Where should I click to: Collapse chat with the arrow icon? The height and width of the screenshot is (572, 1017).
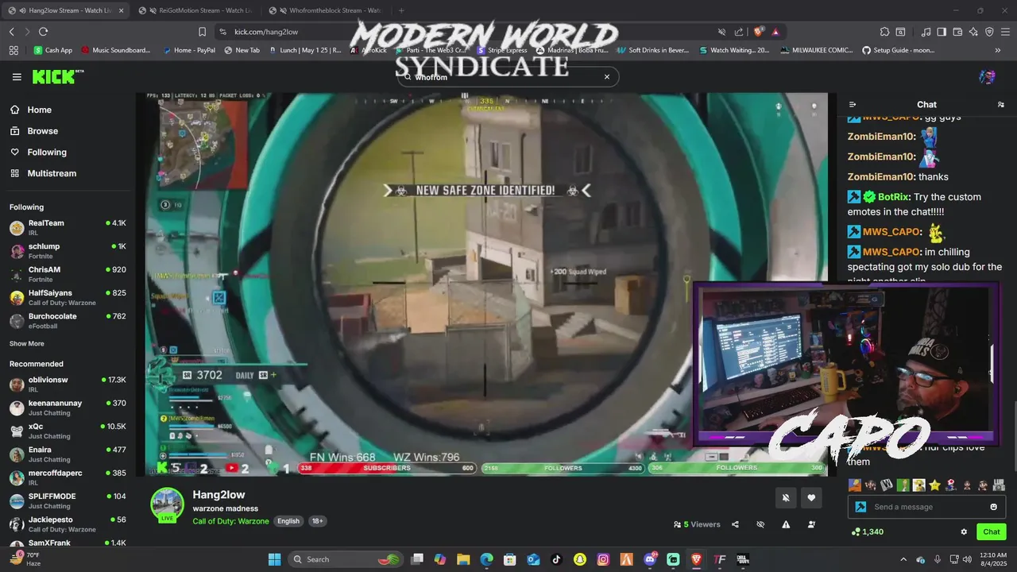[853, 105]
